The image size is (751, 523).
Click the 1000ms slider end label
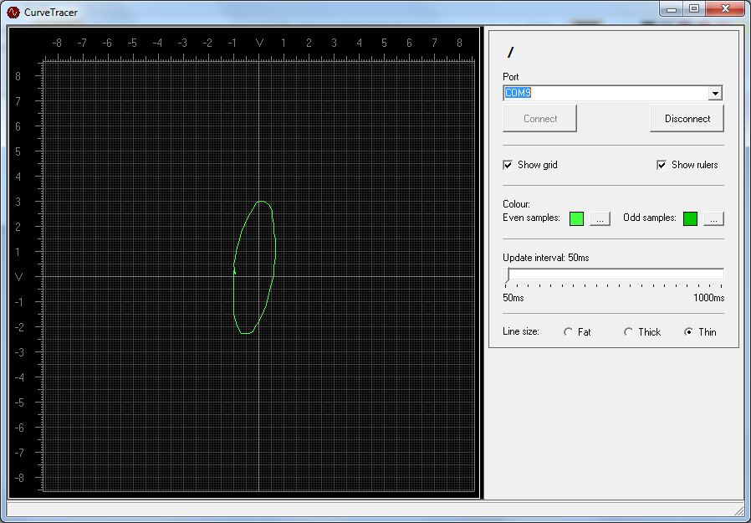(708, 298)
